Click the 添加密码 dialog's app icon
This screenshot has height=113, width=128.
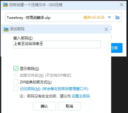pos(6,29)
